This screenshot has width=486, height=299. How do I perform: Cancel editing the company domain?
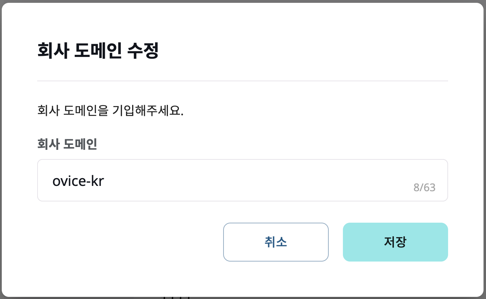pos(276,242)
